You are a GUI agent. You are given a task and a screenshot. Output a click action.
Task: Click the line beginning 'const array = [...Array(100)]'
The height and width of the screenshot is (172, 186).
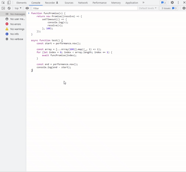point(69,49)
